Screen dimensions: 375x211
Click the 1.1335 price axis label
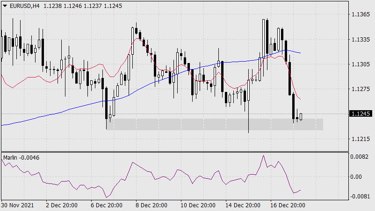(x=361, y=39)
